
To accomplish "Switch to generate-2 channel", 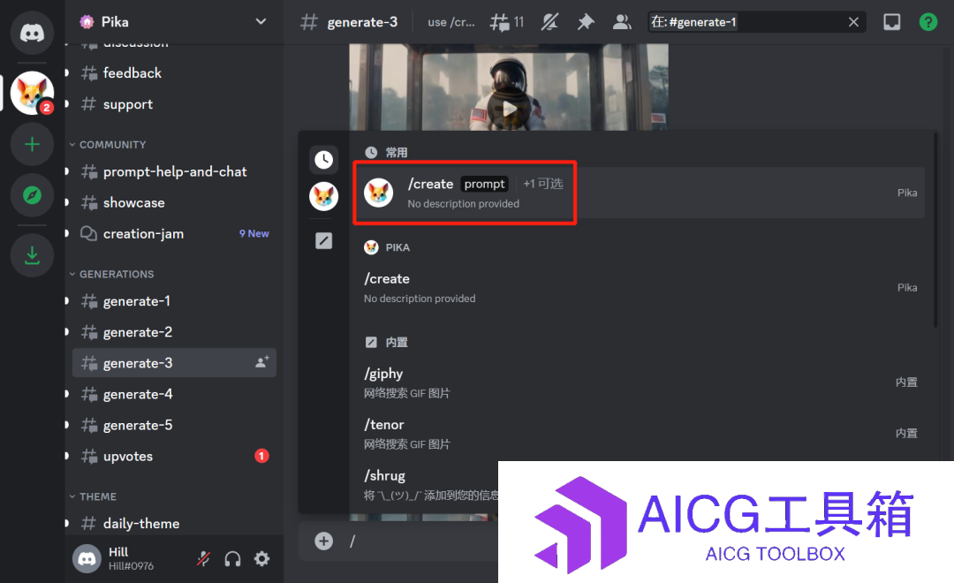I will tap(174, 332).
